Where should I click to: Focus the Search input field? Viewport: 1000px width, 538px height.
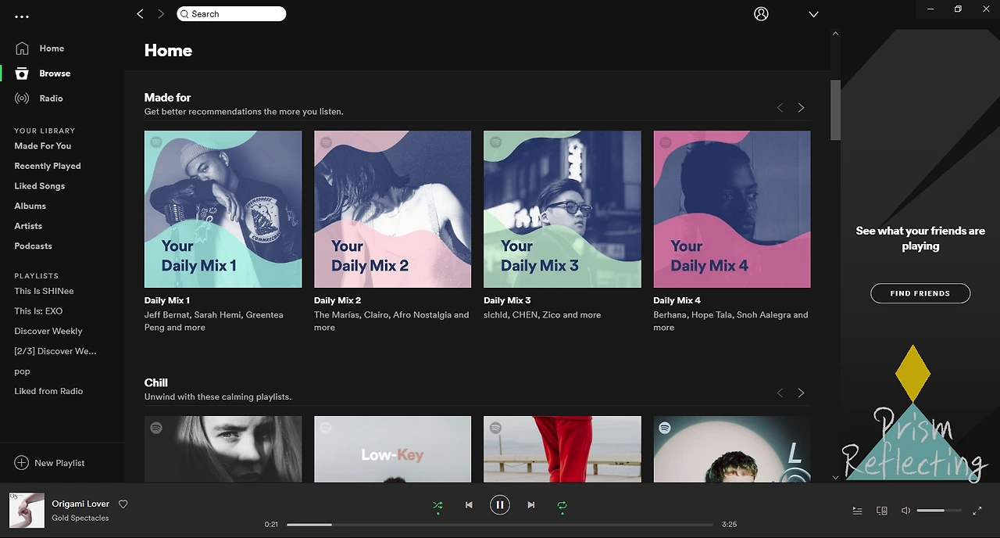click(x=231, y=14)
